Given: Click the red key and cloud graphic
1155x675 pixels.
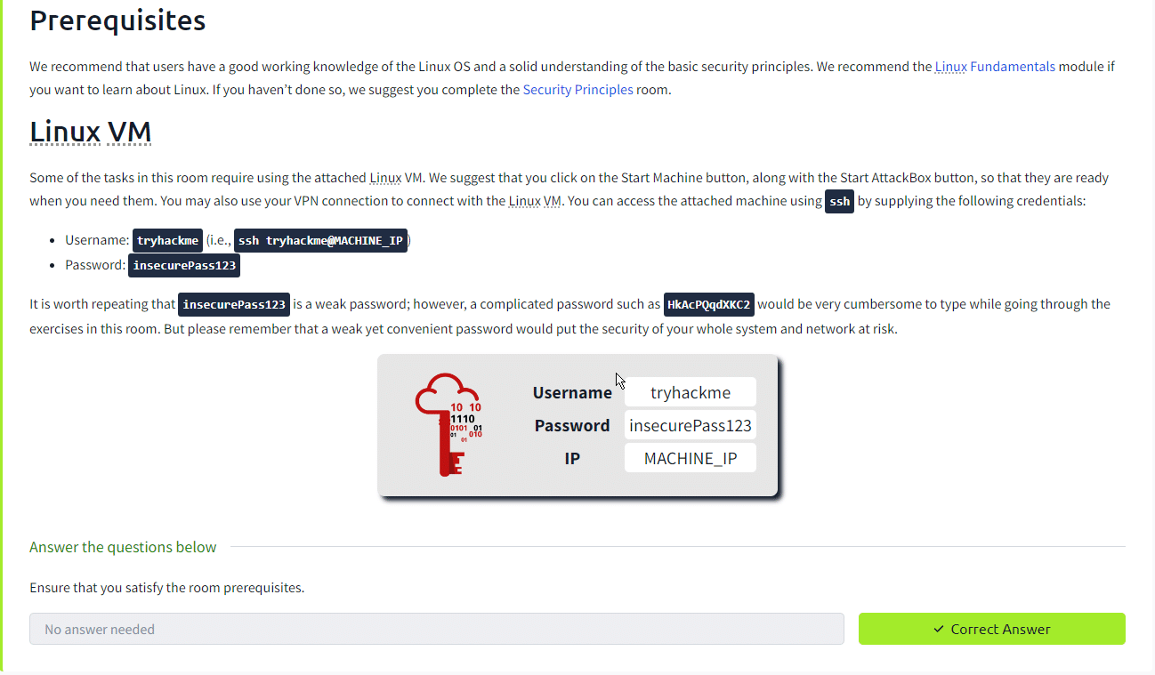Looking at the screenshot, I should point(445,422).
